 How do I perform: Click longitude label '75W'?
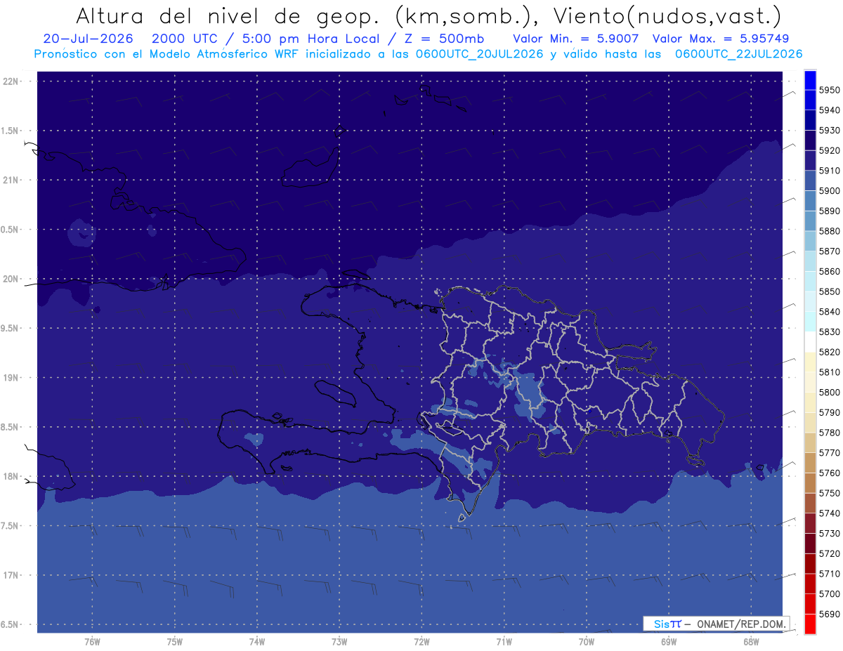coord(175,641)
